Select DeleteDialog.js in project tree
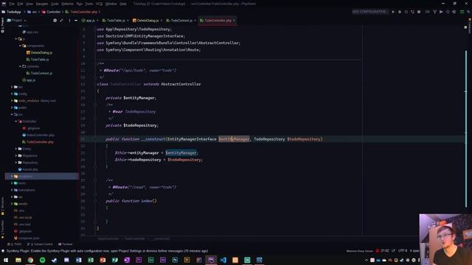 click(x=39, y=52)
